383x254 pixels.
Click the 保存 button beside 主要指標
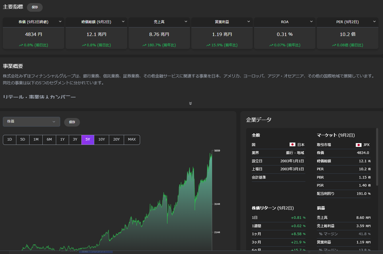pos(35,7)
